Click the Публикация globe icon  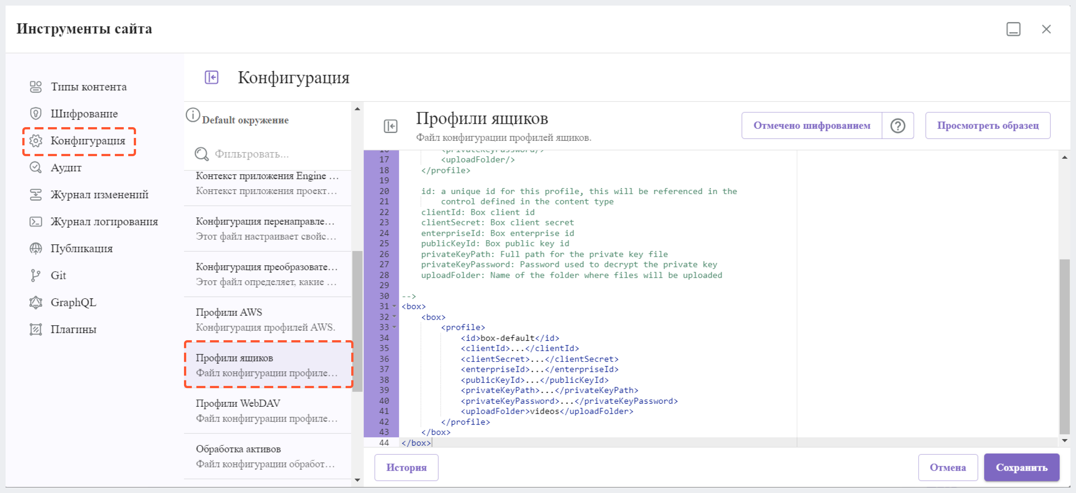click(x=36, y=249)
